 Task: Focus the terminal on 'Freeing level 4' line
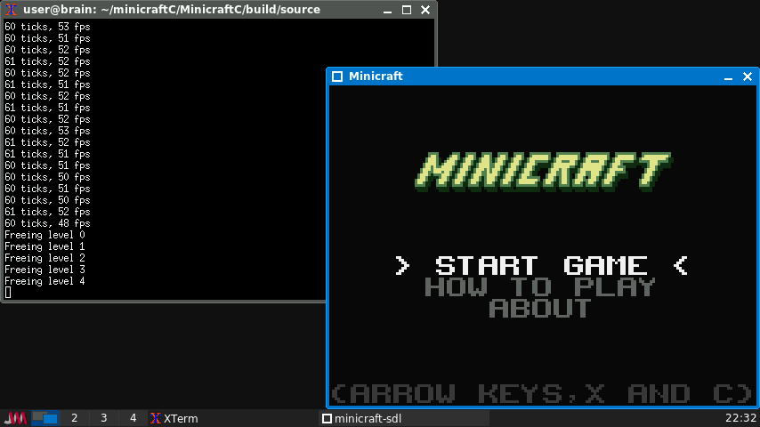point(44,281)
